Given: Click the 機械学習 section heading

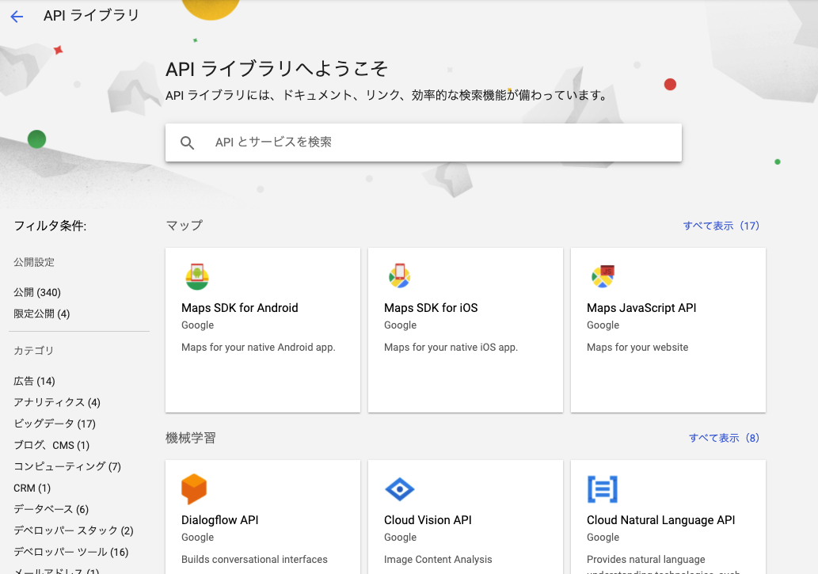Looking at the screenshot, I should (190, 438).
